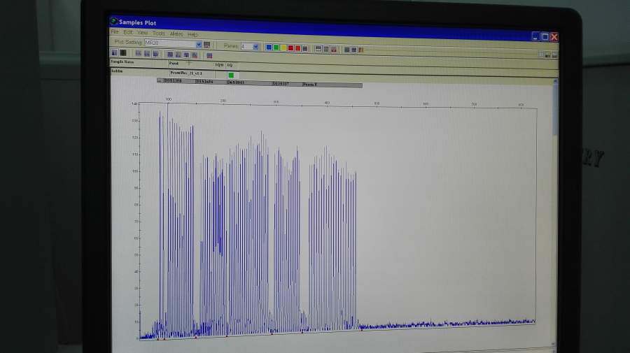Toggle the yellow dye channel

[x=283, y=48]
